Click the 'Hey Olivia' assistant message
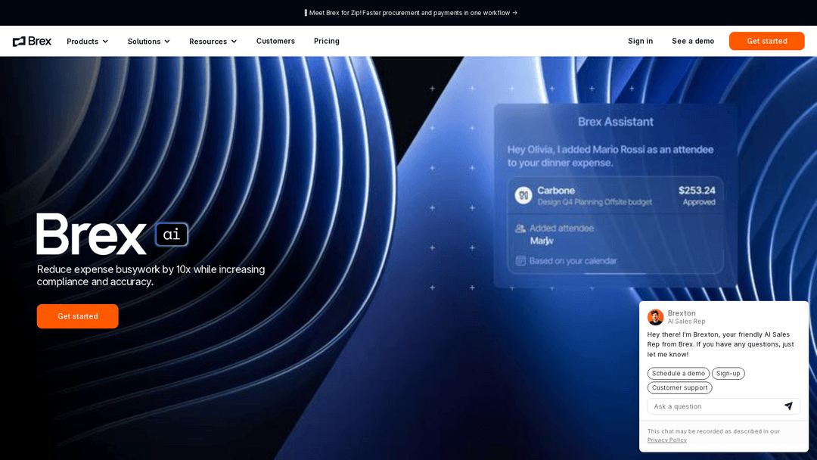Screen dimensions: 817x460 tap(610, 157)
